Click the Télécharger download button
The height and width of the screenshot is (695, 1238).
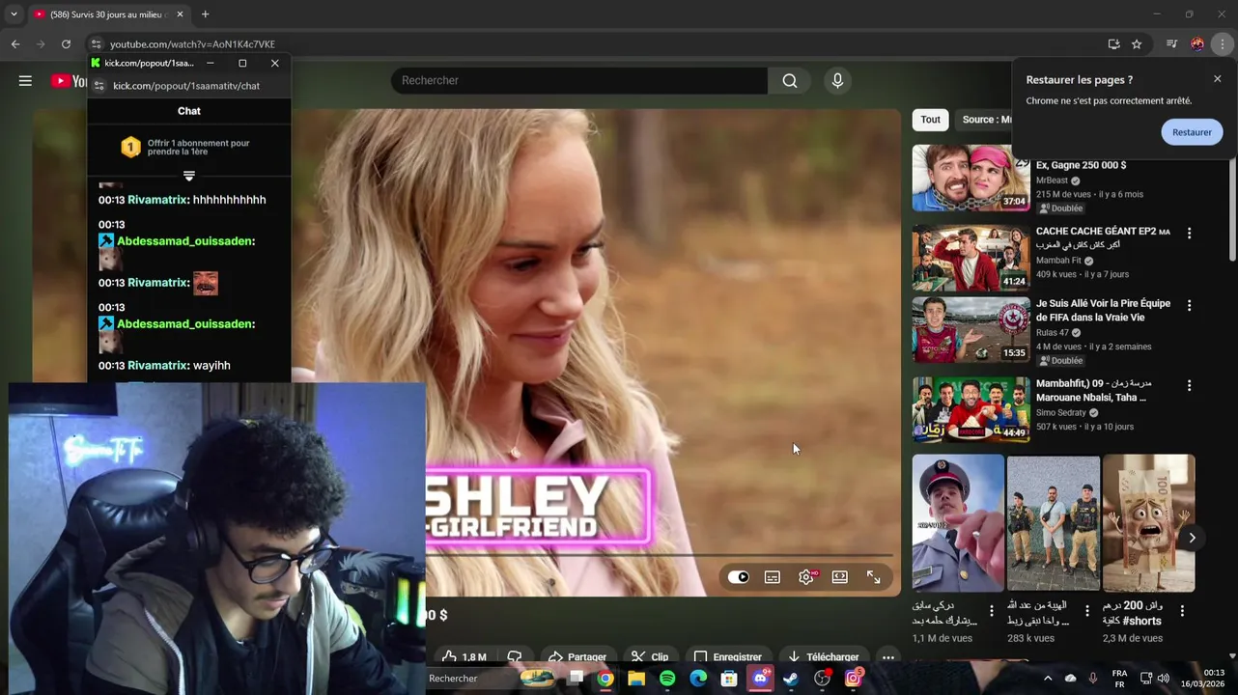(x=824, y=657)
